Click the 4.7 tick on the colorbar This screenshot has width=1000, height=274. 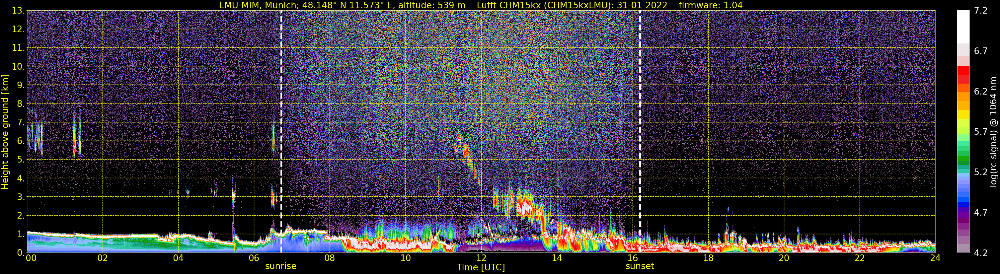[981, 212]
